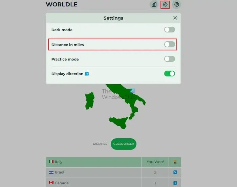Enable the Distance in miles switch
This screenshot has width=237, height=187.
tap(170, 45)
